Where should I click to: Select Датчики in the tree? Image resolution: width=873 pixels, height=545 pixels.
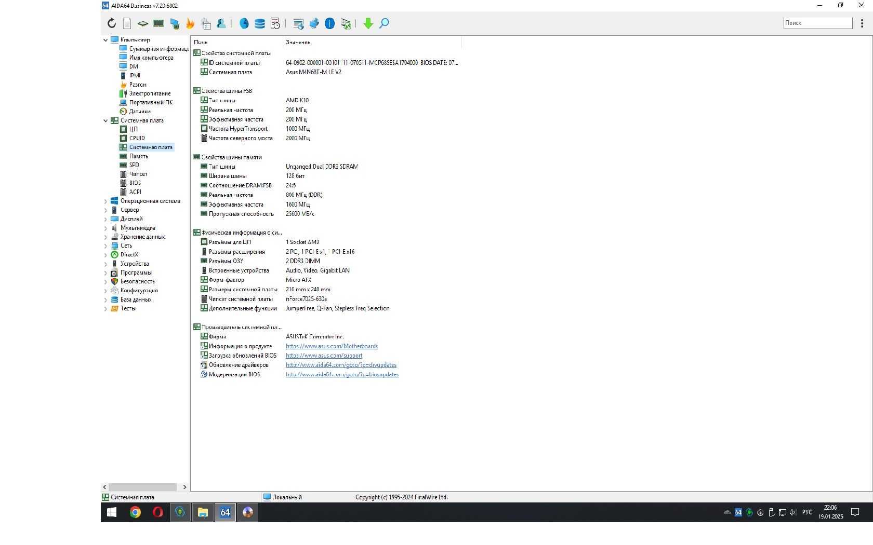[140, 111]
